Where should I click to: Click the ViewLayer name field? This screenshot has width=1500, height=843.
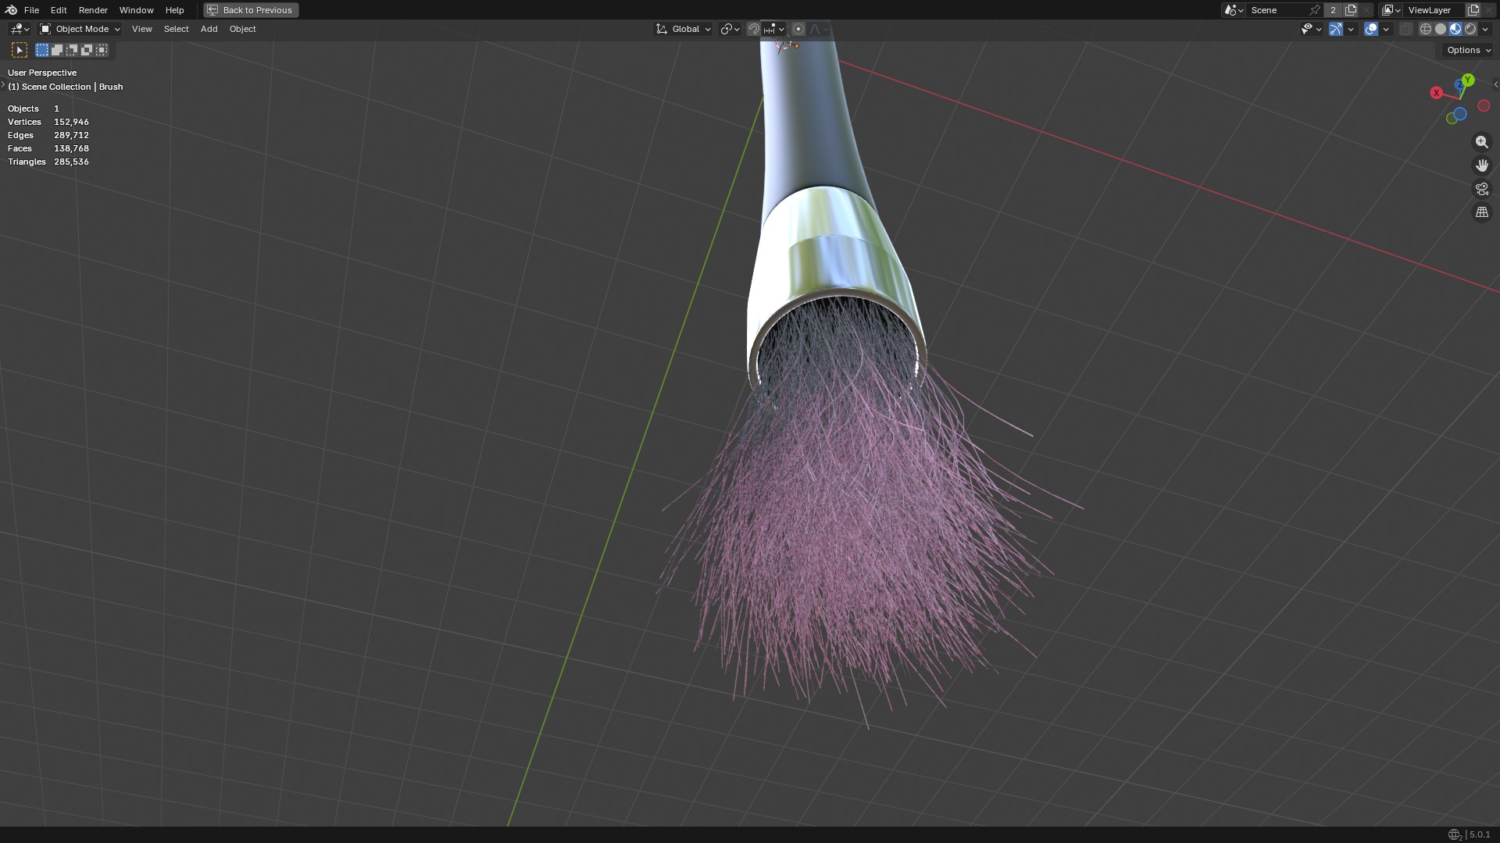click(1434, 10)
